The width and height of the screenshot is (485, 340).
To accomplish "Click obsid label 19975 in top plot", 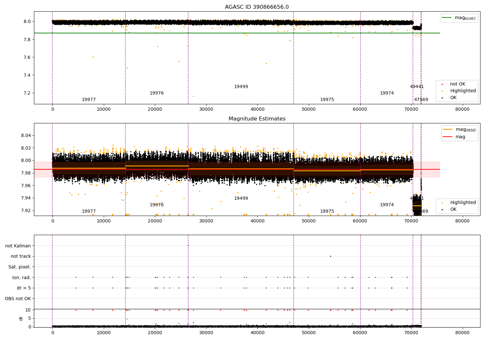I will tap(327, 100).
